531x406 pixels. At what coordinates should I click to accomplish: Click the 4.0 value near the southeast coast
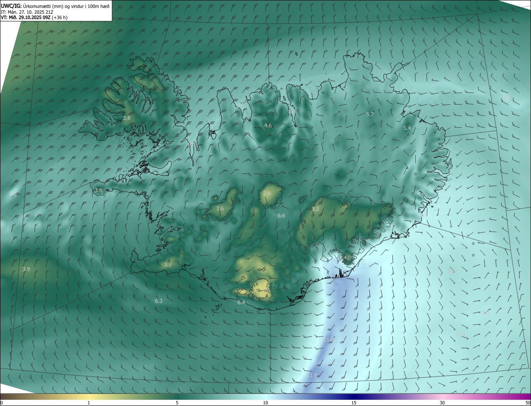click(348, 258)
